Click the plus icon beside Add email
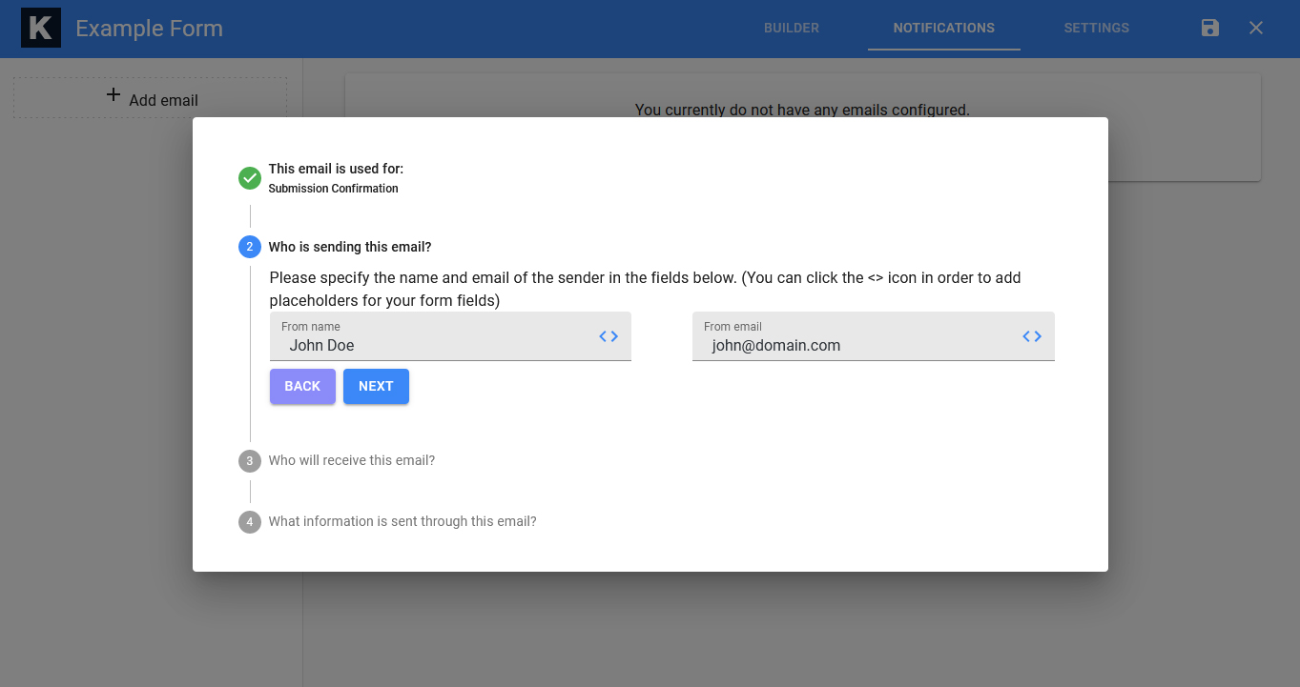This screenshot has height=687, width=1300. pos(113,94)
